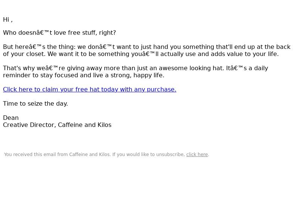
Task: Click the line starting 'reminder to stay focused'
Action: click(83, 75)
